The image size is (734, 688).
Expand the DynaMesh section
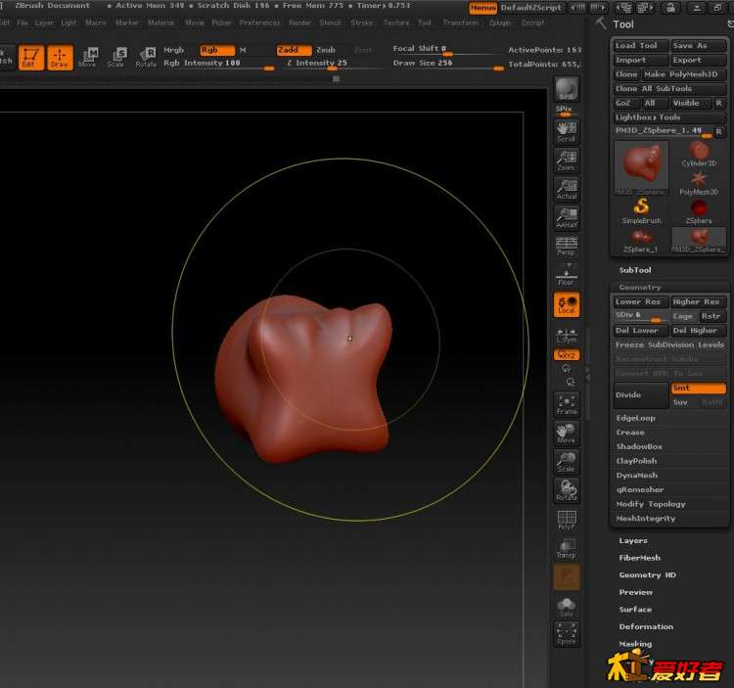click(637, 476)
